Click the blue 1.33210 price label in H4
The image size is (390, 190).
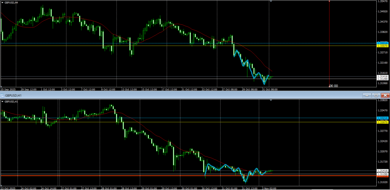(x=382, y=43)
